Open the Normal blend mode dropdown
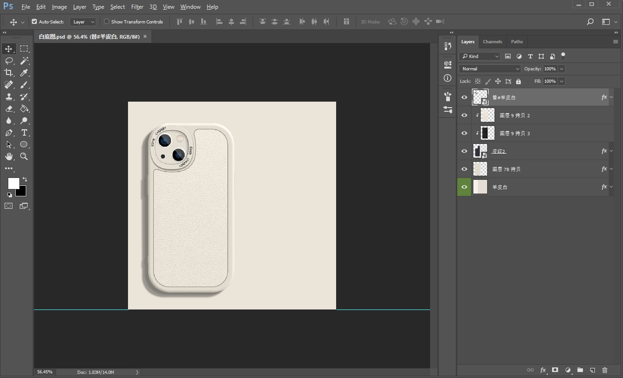The width and height of the screenshot is (623, 378). [x=489, y=69]
